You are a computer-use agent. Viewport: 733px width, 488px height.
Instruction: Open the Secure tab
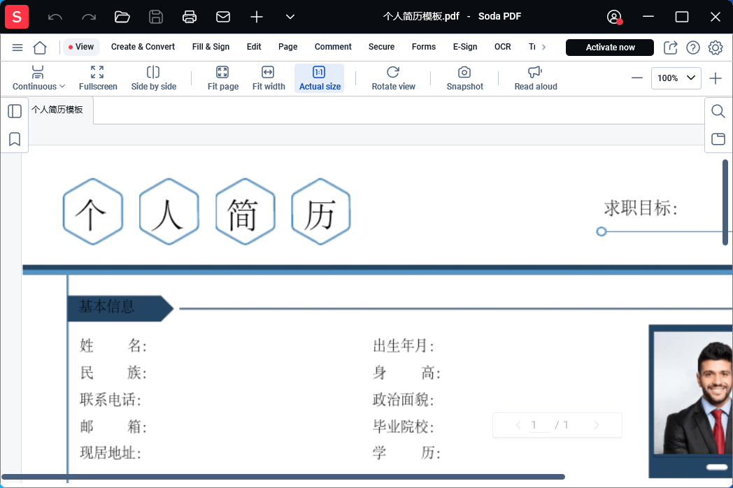pyautogui.click(x=381, y=47)
